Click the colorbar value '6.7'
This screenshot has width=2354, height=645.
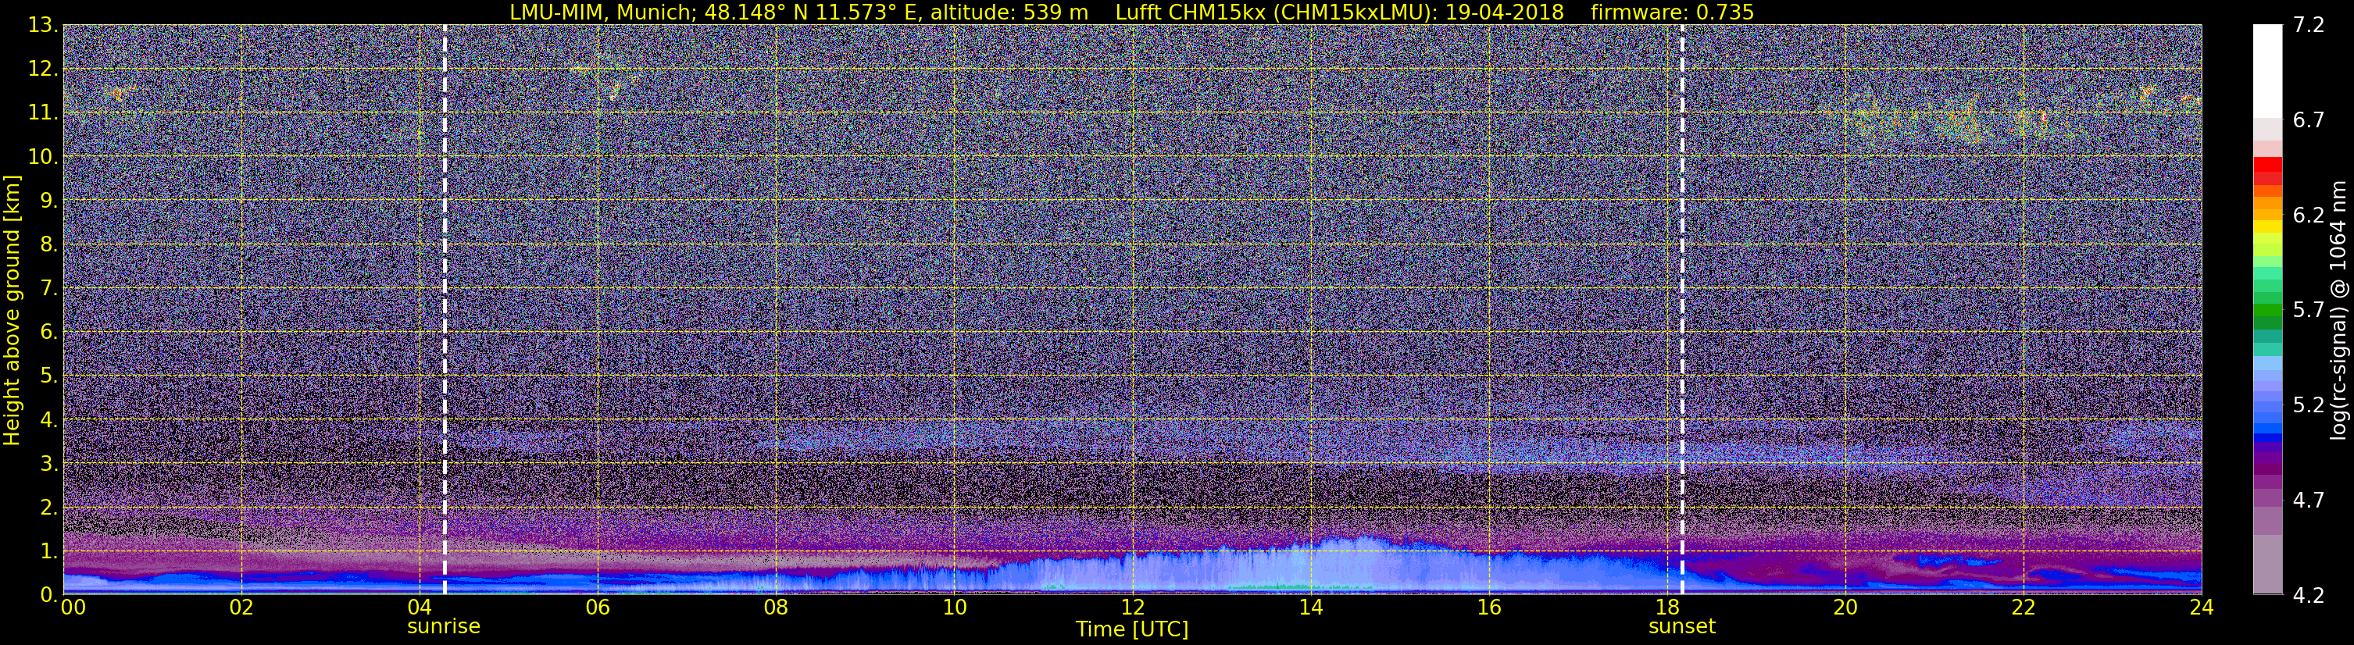pyautogui.click(x=2309, y=119)
